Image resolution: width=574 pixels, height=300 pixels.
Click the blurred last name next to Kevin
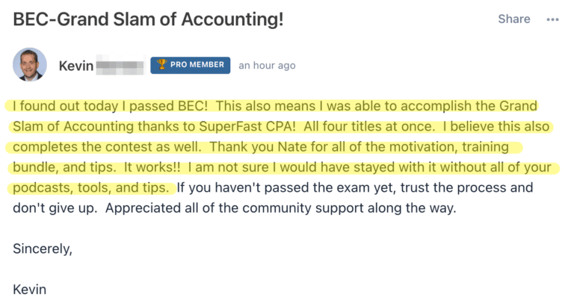(120, 65)
